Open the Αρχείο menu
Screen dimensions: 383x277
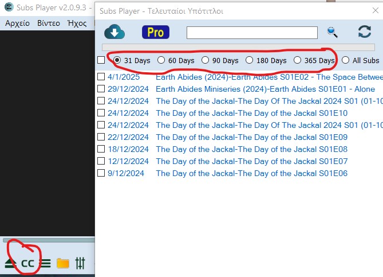point(17,24)
